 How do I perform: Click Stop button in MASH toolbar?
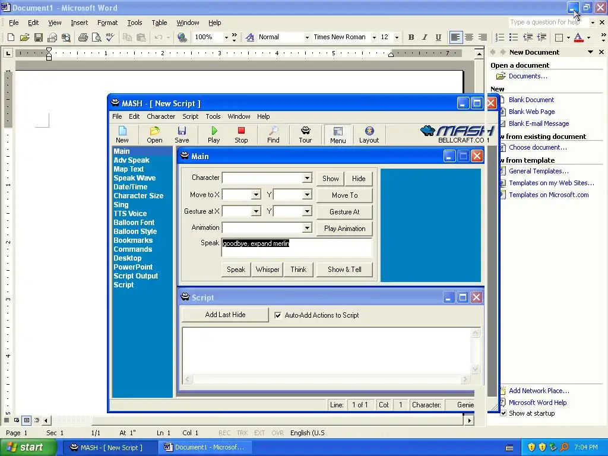pos(241,135)
